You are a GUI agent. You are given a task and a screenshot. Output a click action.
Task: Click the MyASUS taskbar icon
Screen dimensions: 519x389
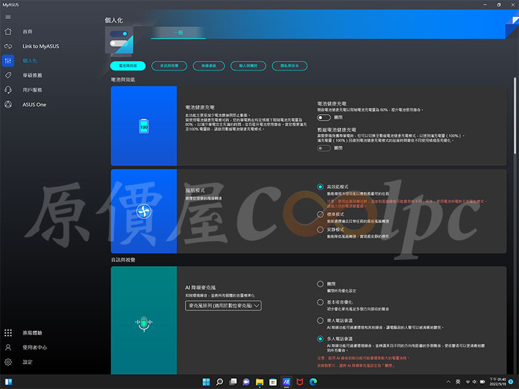coord(286,382)
